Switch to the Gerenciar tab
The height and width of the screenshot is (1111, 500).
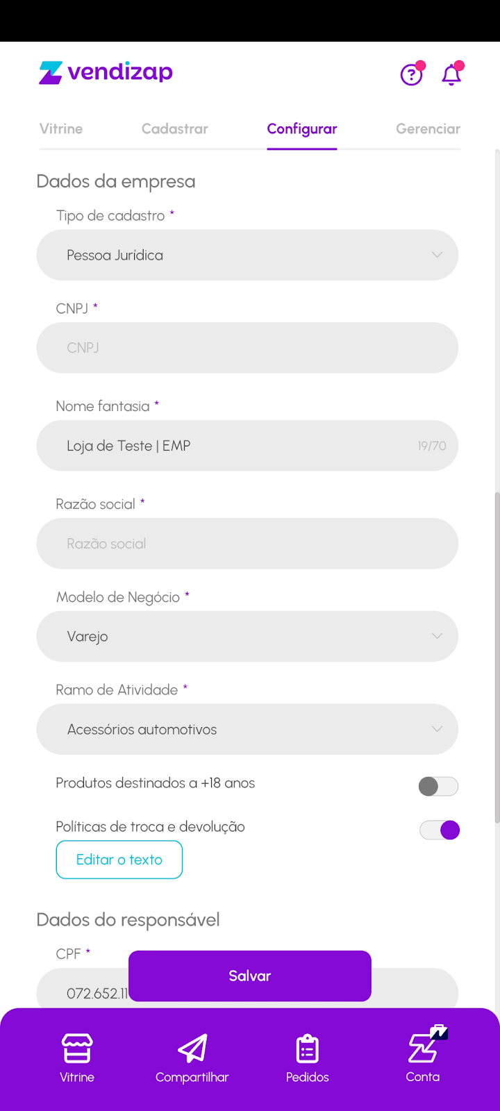point(428,129)
